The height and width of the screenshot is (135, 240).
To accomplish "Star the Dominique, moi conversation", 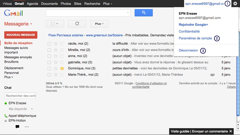I will 56,68.
